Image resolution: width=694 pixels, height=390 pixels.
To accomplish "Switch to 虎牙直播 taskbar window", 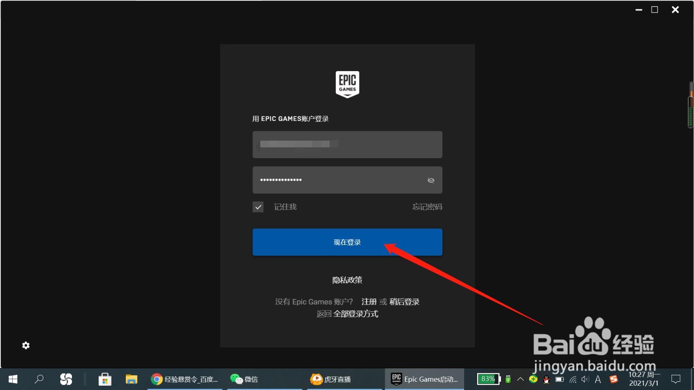I will (344, 379).
